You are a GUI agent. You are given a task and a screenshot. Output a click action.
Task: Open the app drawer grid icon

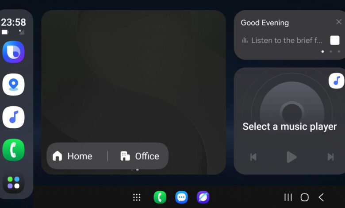pyautogui.click(x=137, y=197)
